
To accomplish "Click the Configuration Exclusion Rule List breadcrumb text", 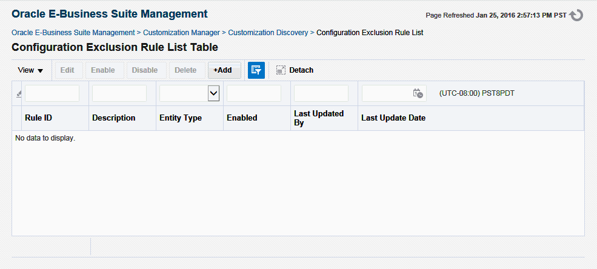I will 370,33.
